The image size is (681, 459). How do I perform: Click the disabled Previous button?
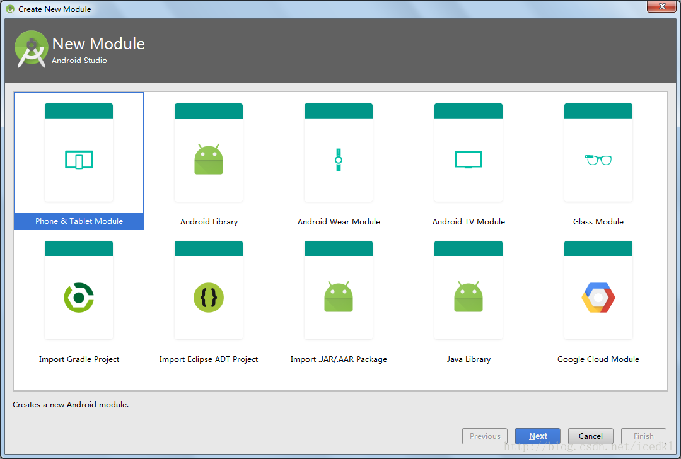485,436
